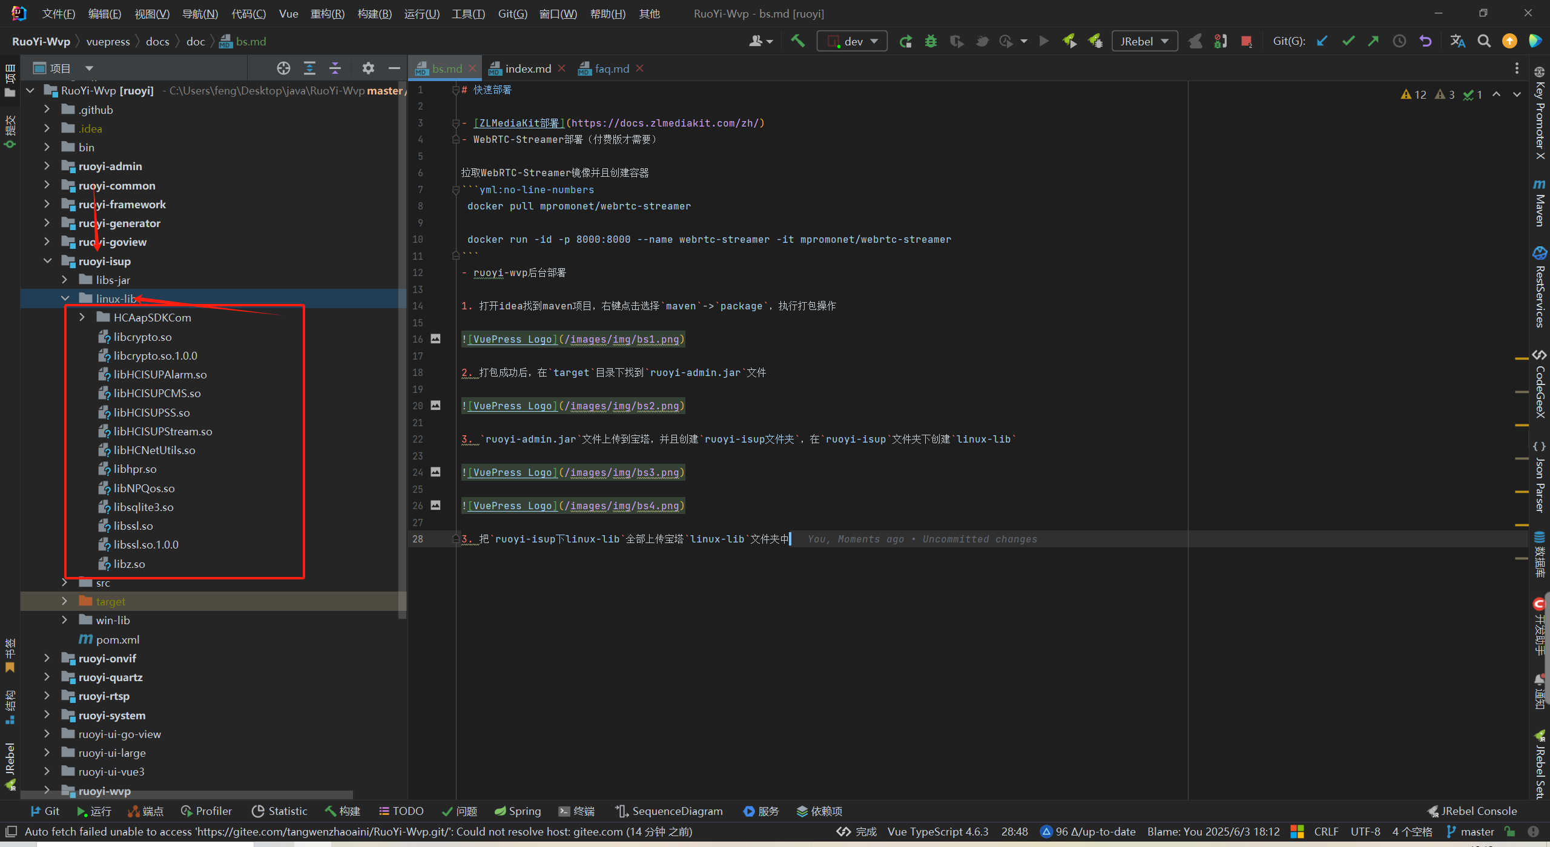The image size is (1550, 847).
Task: Collapse the linux-lib folder
Action: tap(65, 298)
